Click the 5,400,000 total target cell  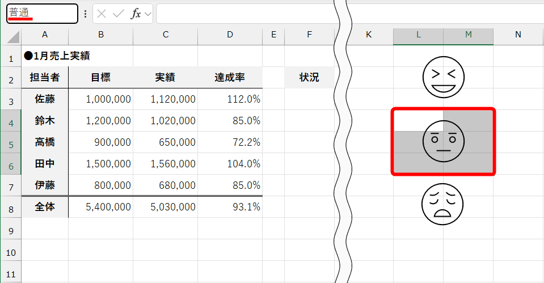click(x=100, y=207)
